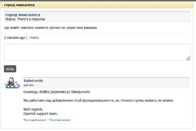This screenshot has height=131, width=196.
Task: Click the 'just now' reply timestamp
Action: click(29, 85)
